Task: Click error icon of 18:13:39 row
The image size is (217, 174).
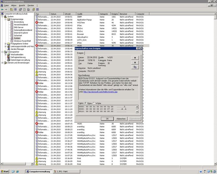Action: click(x=37, y=83)
